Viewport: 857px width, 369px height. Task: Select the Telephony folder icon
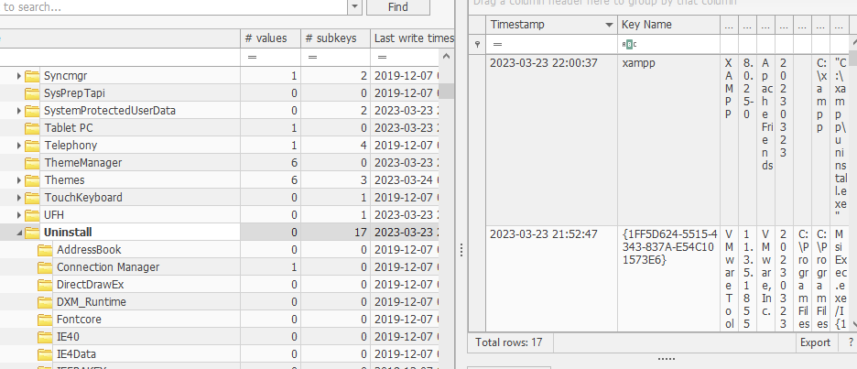tap(33, 145)
